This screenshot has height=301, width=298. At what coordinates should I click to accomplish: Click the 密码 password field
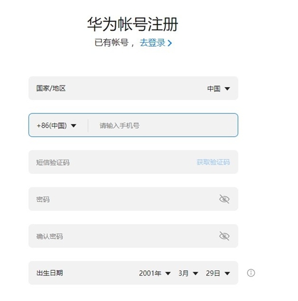[x=133, y=199]
